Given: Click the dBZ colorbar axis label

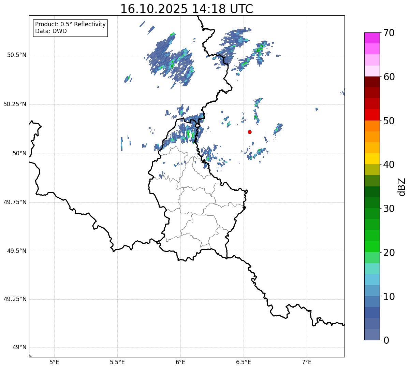Looking at the screenshot, I should click(x=401, y=186).
